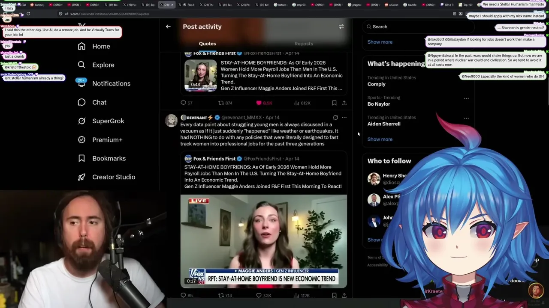Share the REVENANT post
Viewport: 549px width, 308px height.
coord(344,296)
